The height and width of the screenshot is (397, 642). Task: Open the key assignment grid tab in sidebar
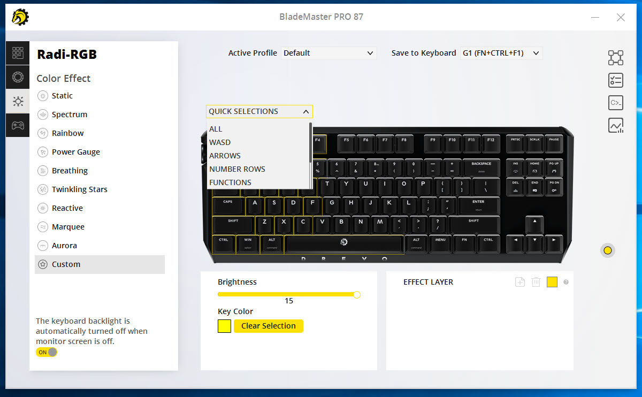point(18,53)
